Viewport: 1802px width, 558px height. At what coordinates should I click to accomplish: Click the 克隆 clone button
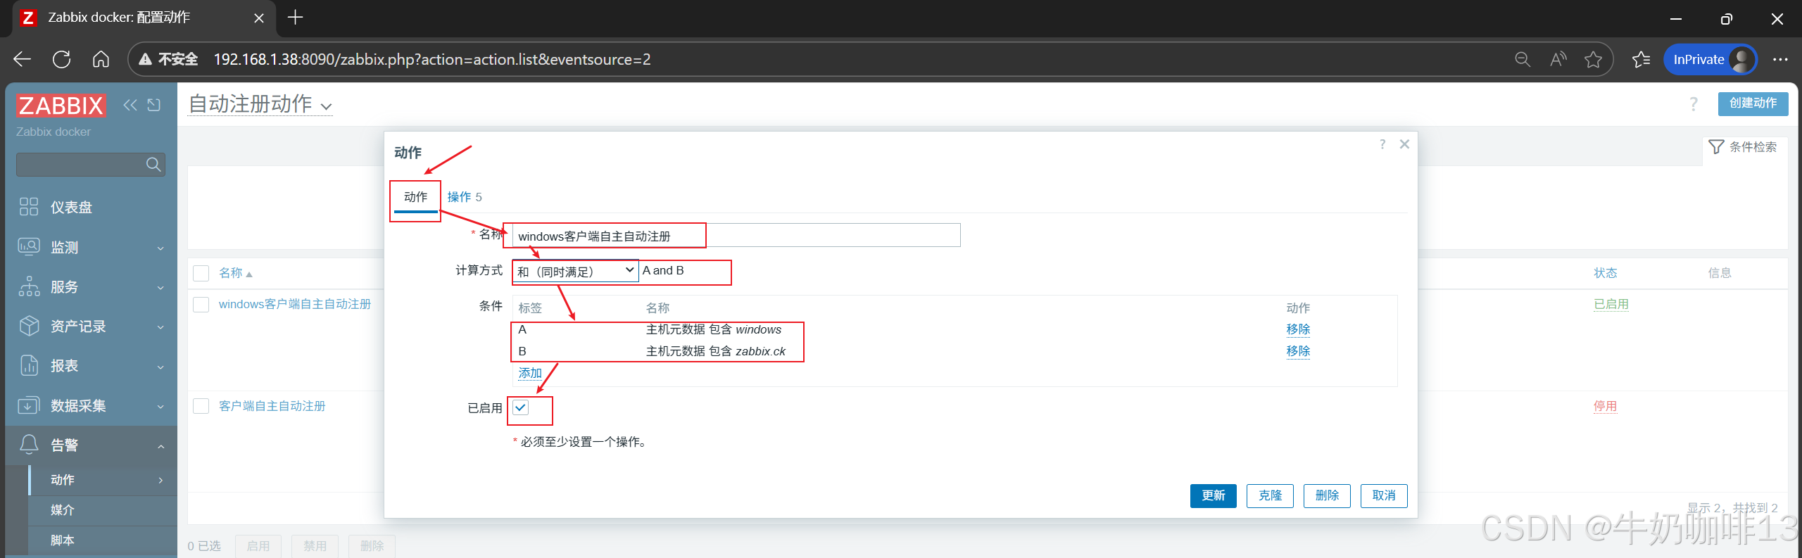point(1270,495)
